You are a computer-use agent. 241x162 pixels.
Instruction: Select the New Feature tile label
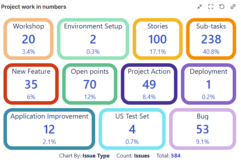pos(31,72)
